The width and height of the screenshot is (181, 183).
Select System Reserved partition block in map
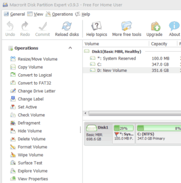pyautogui.click(x=124, y=134)
